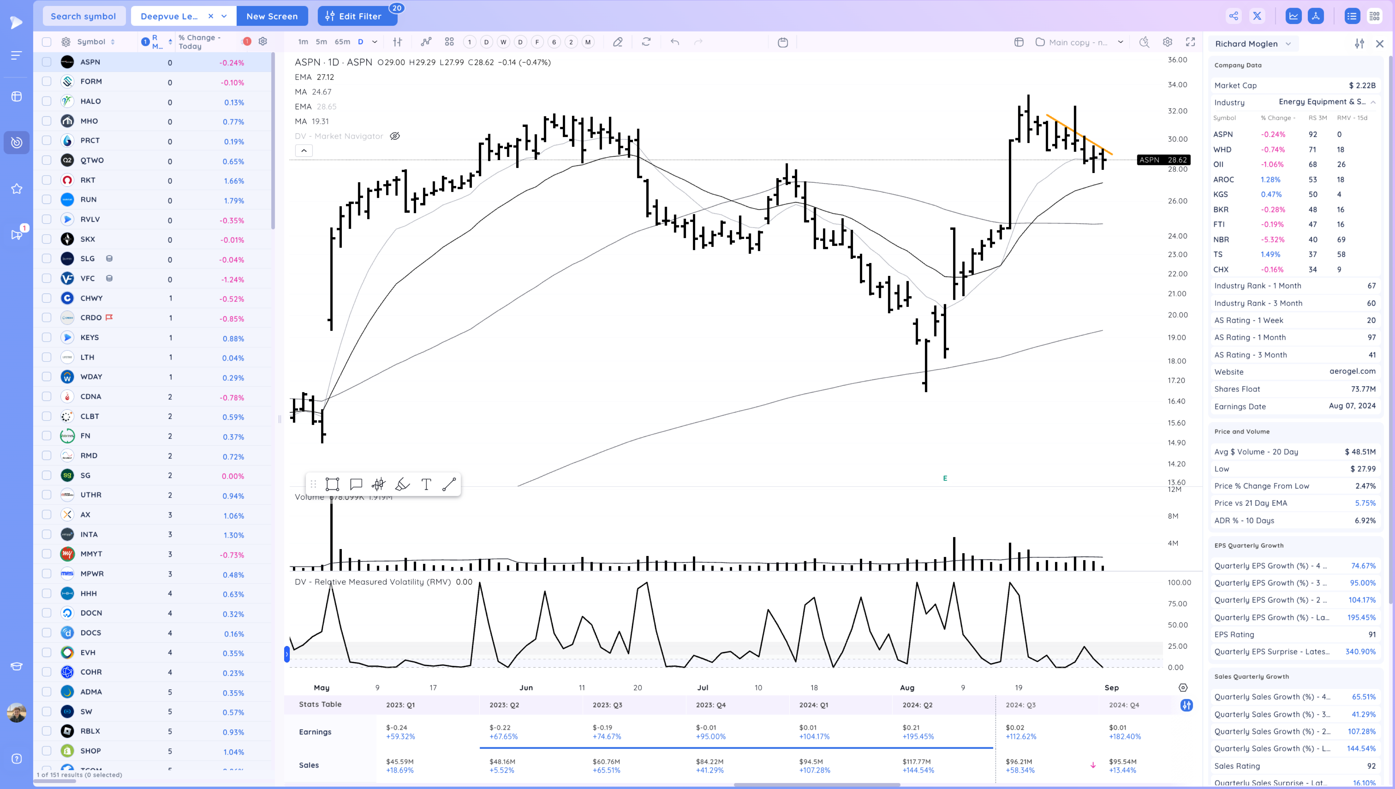This screenshot has height=789, width=1395.
Task: Toggle visibility of DV Market Navigator
Action: coord(395,136)
